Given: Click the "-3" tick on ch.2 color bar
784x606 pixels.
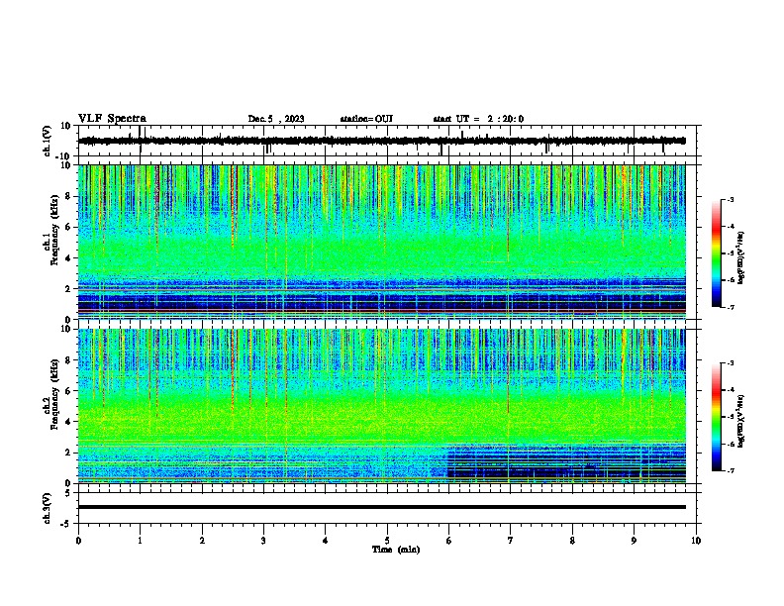Looking at the screenshot, I should coord(730,363).
